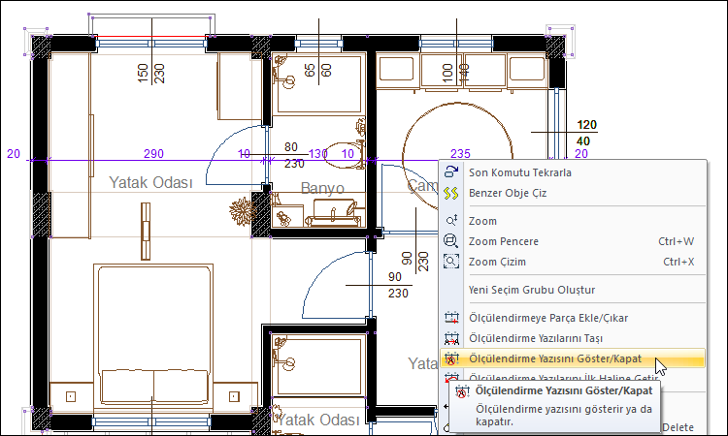The width and height of the screenshot is (728, 436).
Task: Choose Ölçülendirmeye Parça Ekle/Çıkar entry
Action: tap(573, 318)
